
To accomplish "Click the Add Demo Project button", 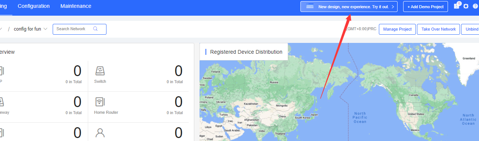I will pyautogui.click(x=426, y=7).
